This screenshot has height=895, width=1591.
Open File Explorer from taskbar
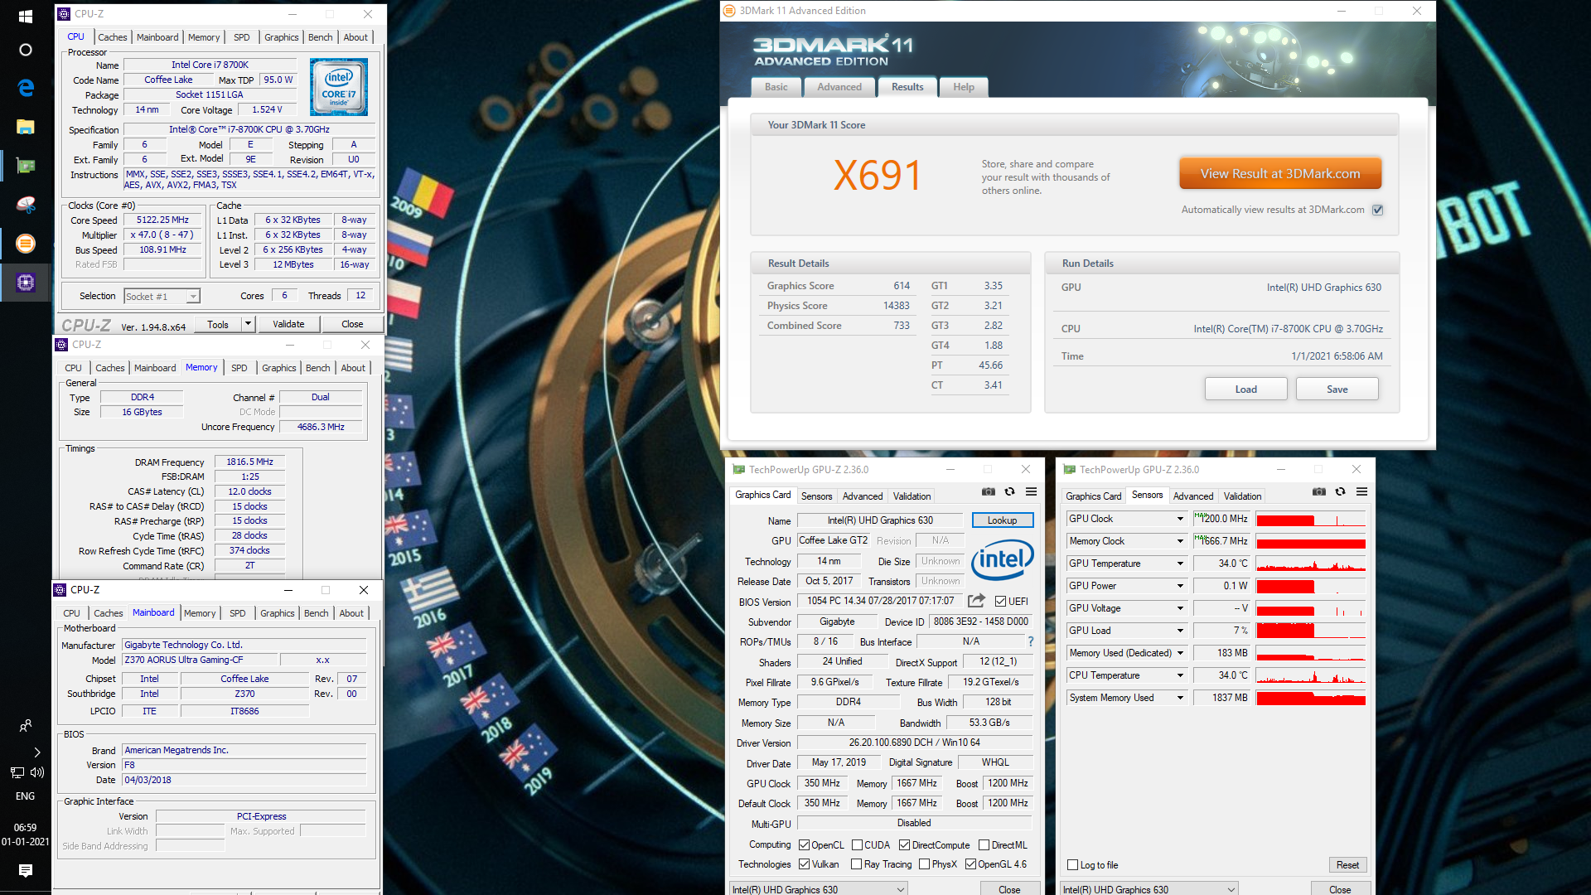pos(25,127)
